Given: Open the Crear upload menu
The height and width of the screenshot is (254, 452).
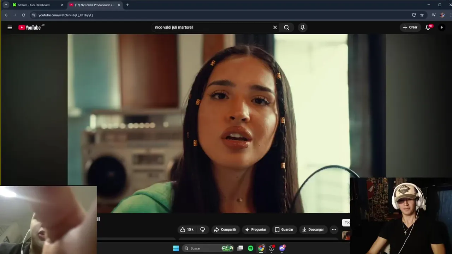Looking at the screenshot, I should tap(410, 27).
